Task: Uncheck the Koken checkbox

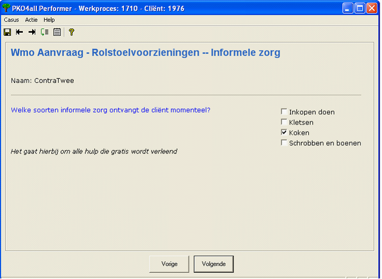Action: click(284, 133)
